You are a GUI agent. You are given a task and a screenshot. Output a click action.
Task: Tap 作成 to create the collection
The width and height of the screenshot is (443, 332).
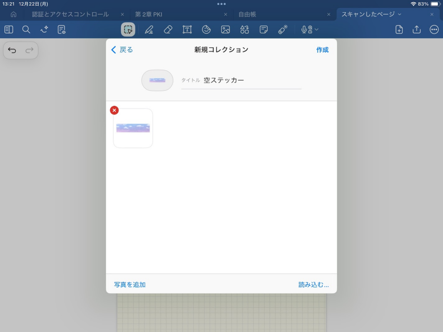322,50
